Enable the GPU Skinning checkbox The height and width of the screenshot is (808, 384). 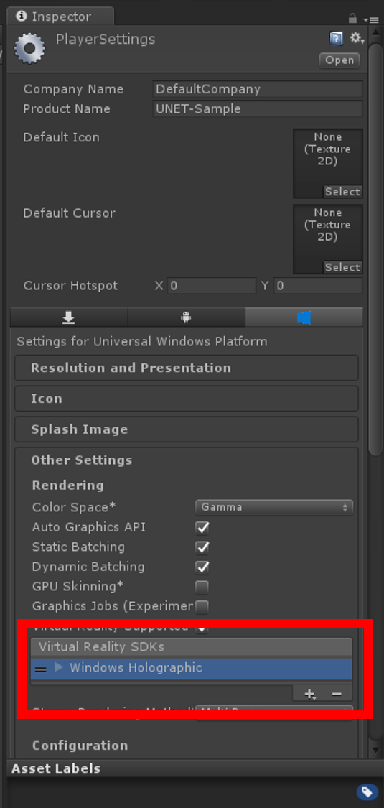click(x=202, y=587)
